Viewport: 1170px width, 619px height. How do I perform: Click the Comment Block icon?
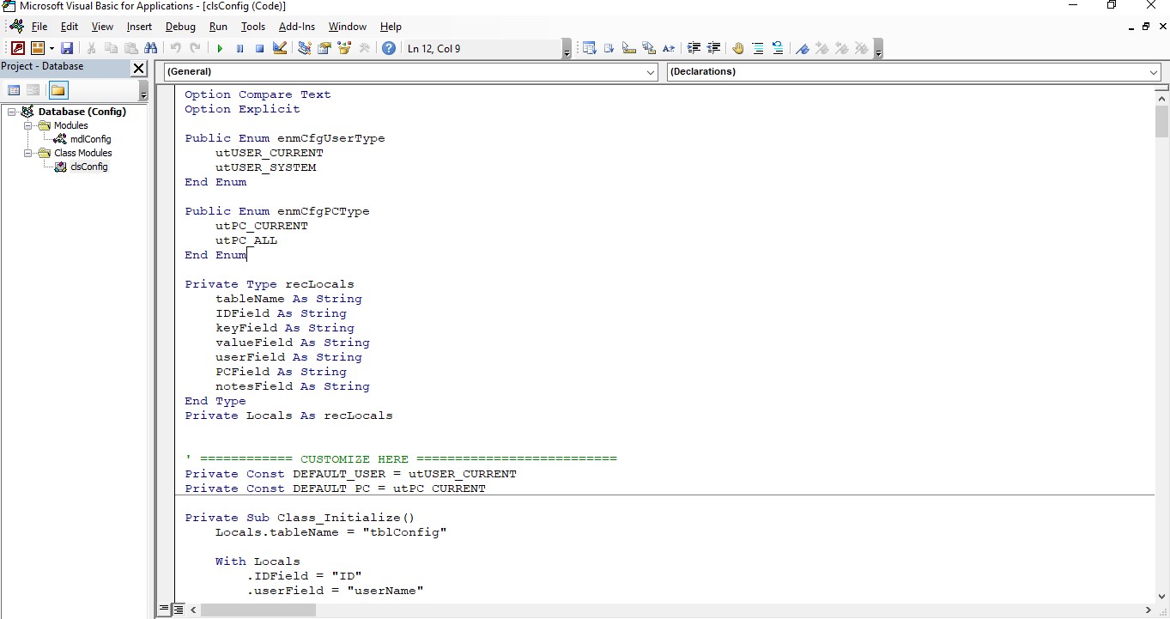(x=758, y=48)
